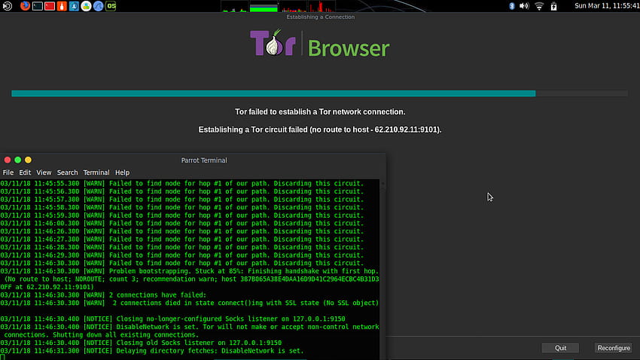Click 'Tor failed to establish a Tor network connection.'
Screen dimensions: 640x360
pos(320,111)
